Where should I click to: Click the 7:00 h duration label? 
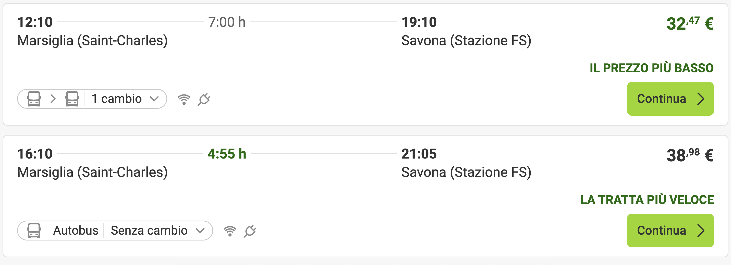[x=227, y=22]
